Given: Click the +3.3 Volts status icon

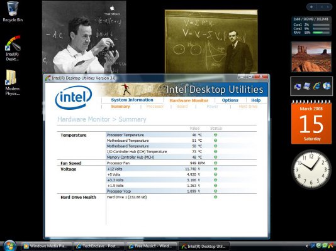Looking at the screenshot, I should [x=216, y=180].
